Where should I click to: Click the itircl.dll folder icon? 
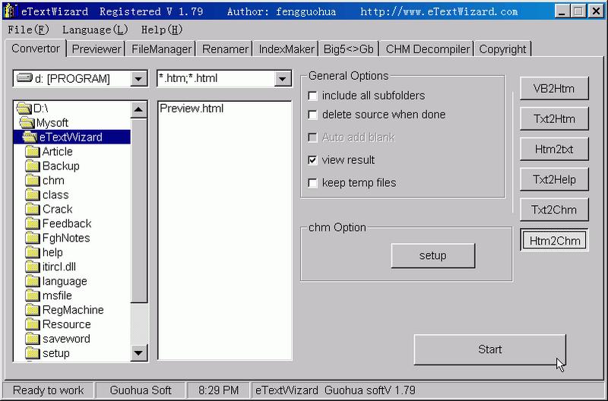[x=33, y=267]
